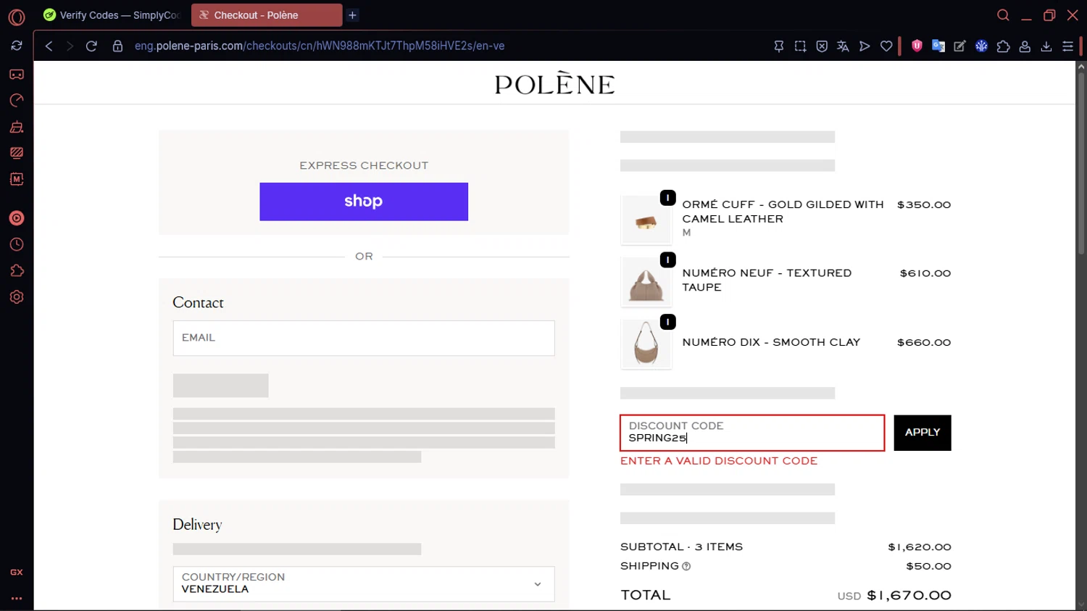The image size is (1087, 611).
Task: Pay with the Shop express checkout button
Action: click(364, 201)
